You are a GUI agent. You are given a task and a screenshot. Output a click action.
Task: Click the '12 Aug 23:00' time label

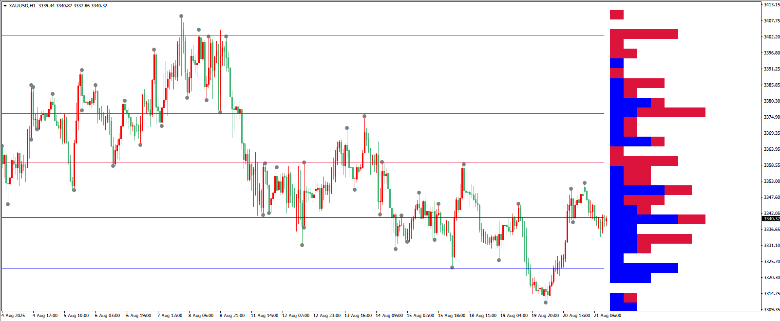(x=326, y=316)
